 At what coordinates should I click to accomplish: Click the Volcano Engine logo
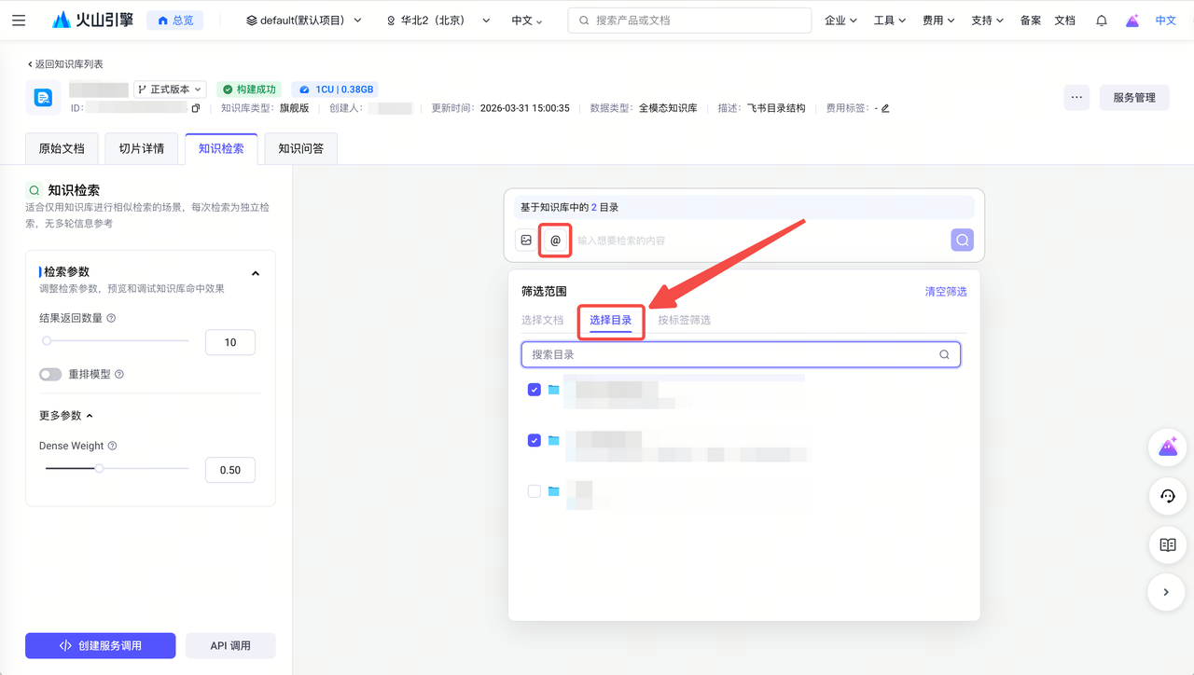pos(93,20)
